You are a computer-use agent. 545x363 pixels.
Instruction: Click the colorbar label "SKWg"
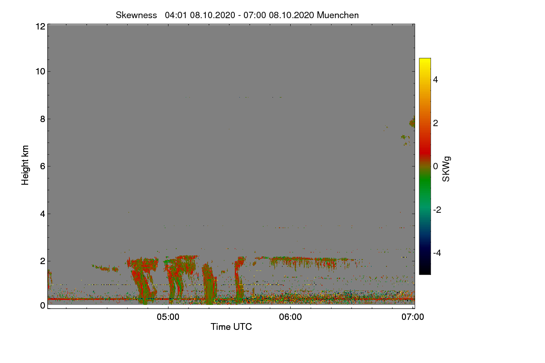[446, 169]
